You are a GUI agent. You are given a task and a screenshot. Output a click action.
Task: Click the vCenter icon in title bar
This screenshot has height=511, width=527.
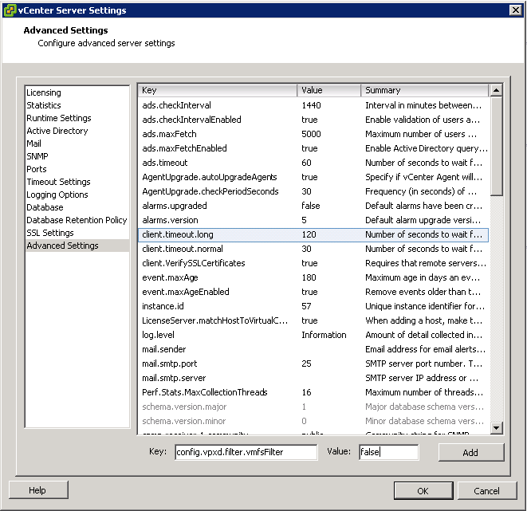[10, 10]
